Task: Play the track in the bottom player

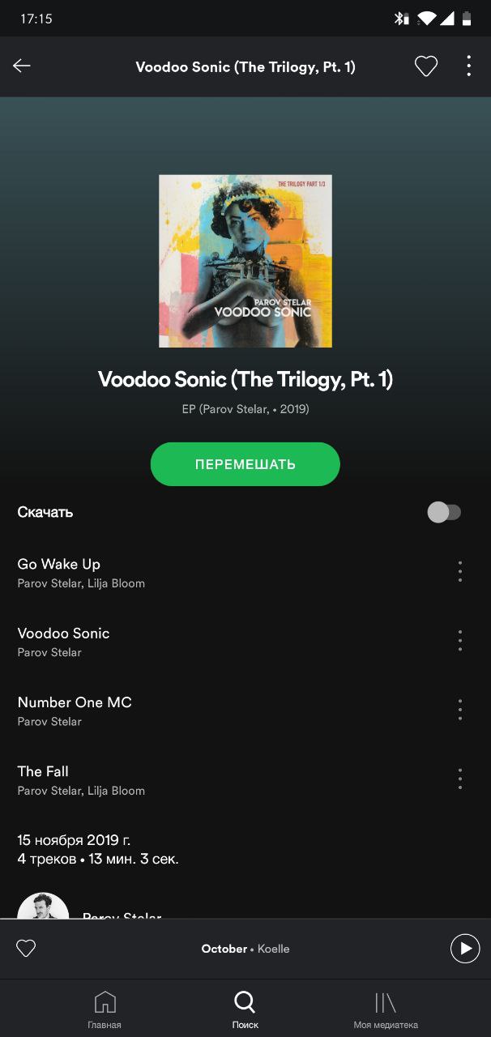Action: click(465, 948)
